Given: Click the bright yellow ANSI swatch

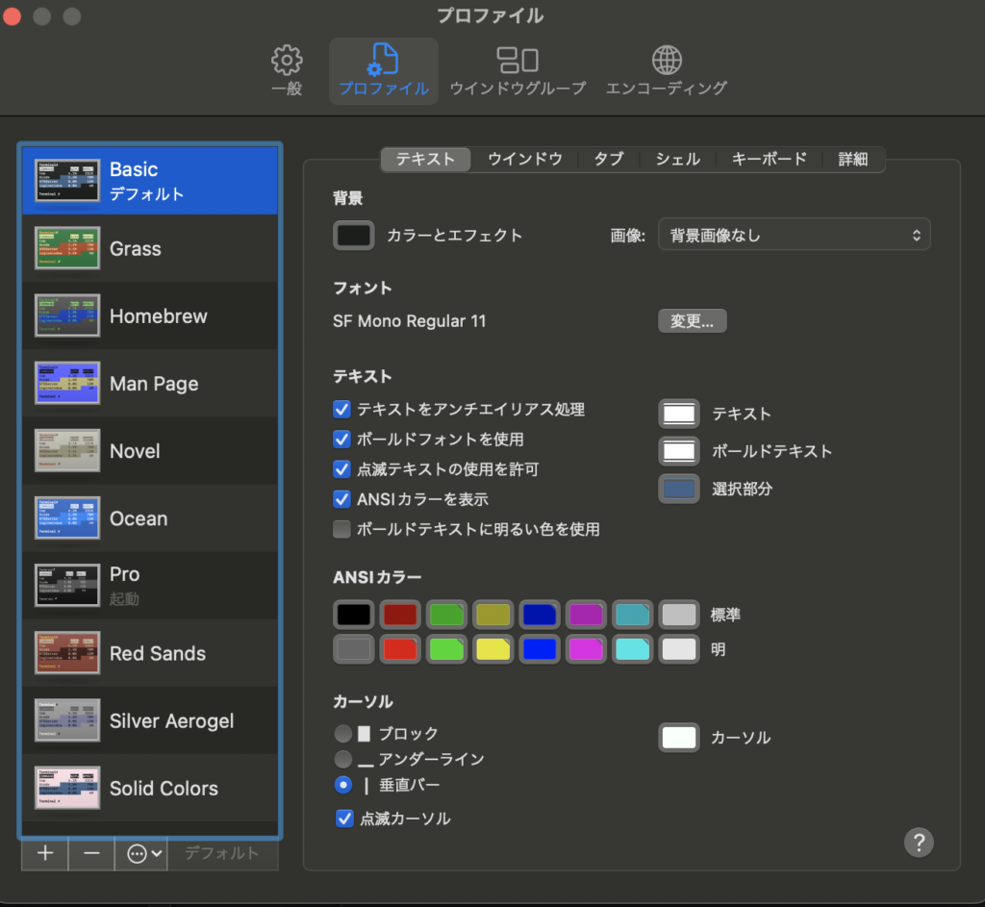Looking at the screenshot, I should point(493,649).
